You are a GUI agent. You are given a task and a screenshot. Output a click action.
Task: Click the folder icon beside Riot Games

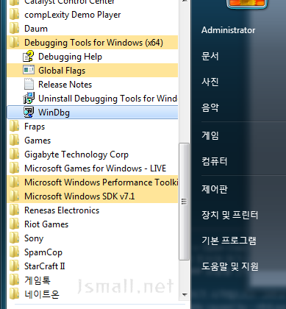[14, 224]
